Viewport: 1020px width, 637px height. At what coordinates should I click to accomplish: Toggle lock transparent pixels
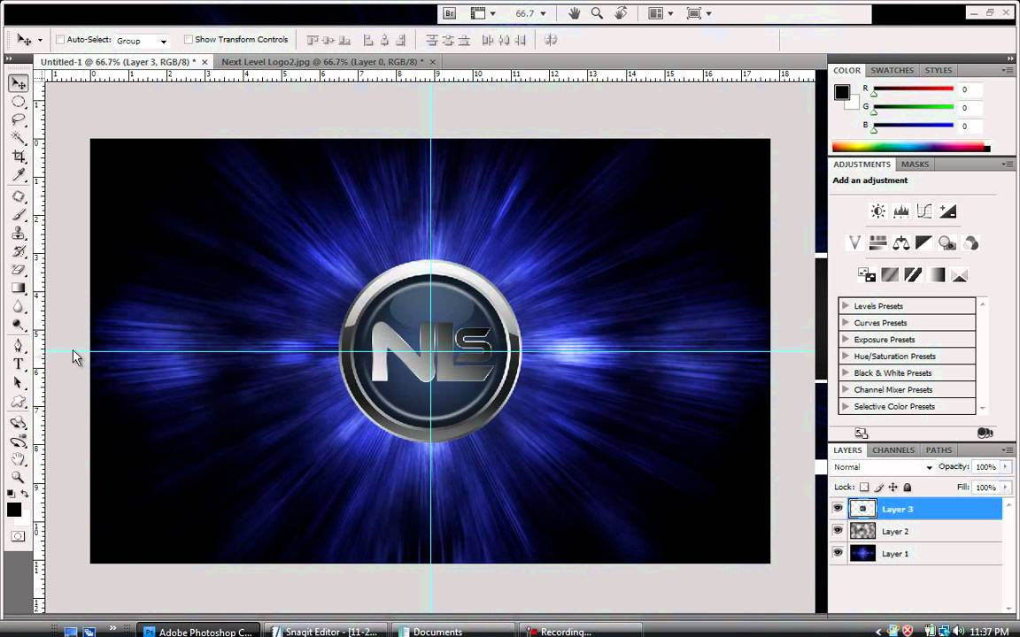864,487
